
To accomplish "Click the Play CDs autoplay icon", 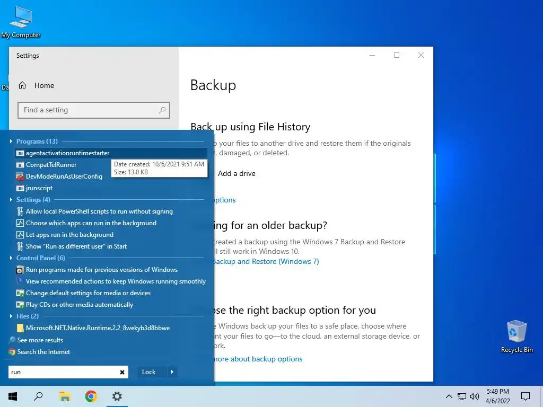I will (20, 305).
